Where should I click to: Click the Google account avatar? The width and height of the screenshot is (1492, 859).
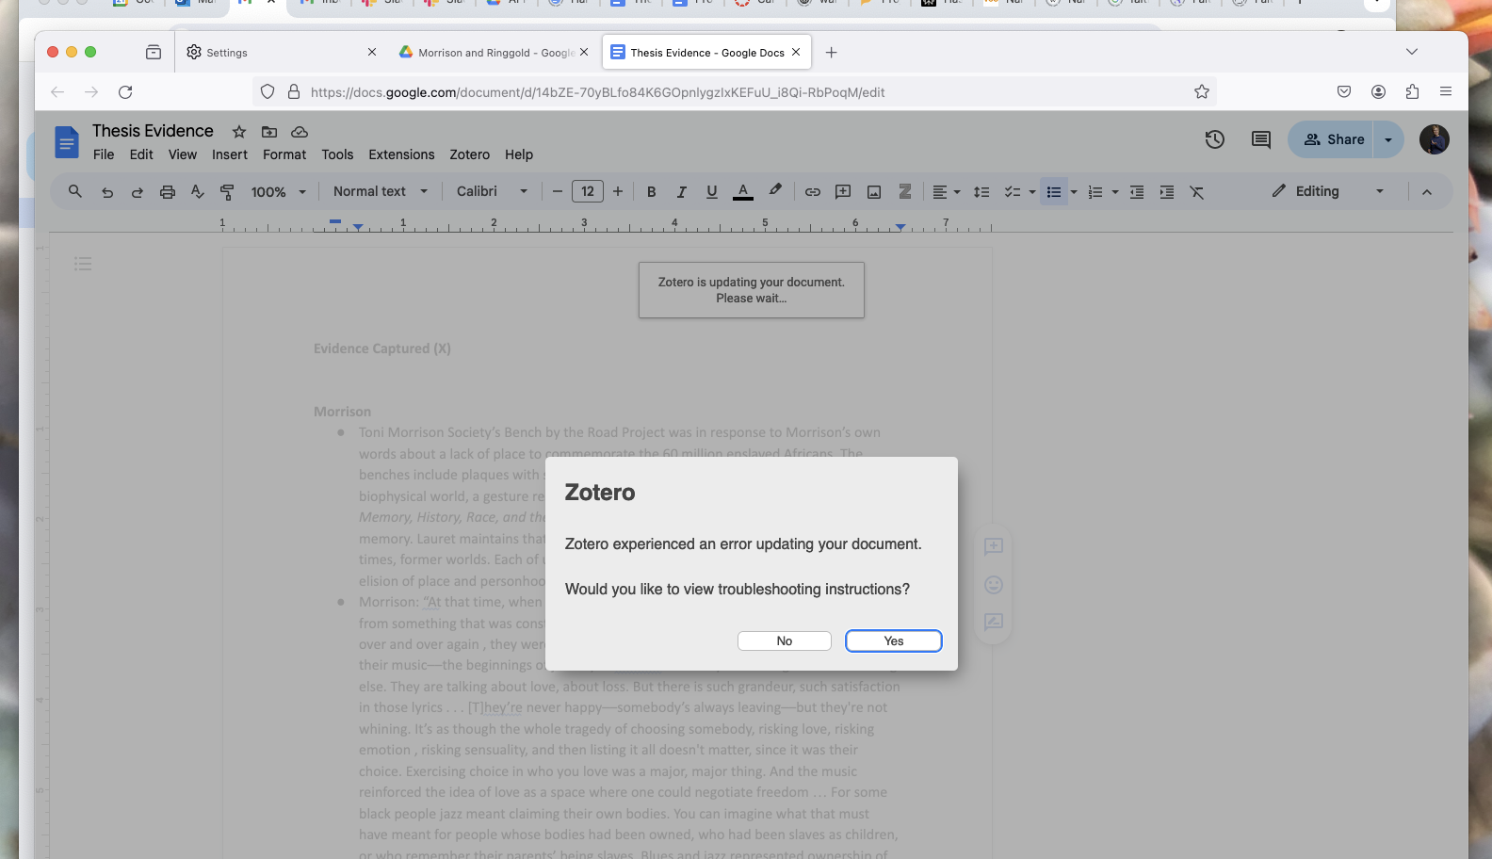(x=1434, y=139)
